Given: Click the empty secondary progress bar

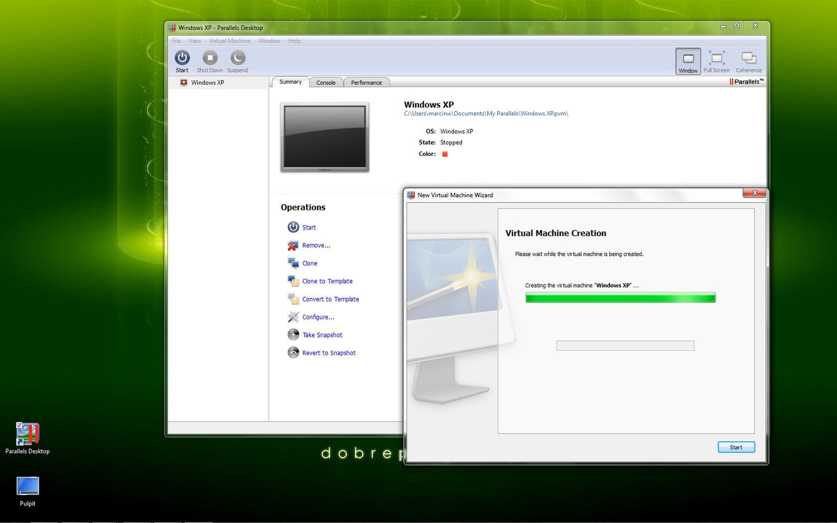Looking at the screenshot, I should (625, 346).
